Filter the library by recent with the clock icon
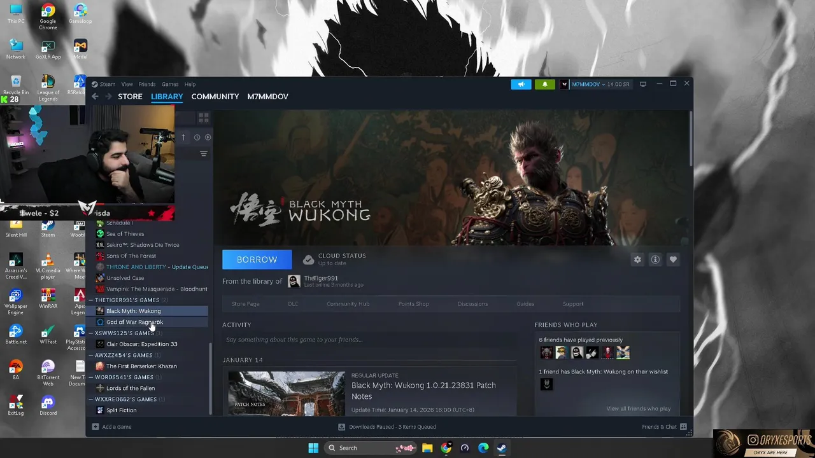The width and height of the screenshot is (815, 458). pyautogui.click(x=197, y=137)
